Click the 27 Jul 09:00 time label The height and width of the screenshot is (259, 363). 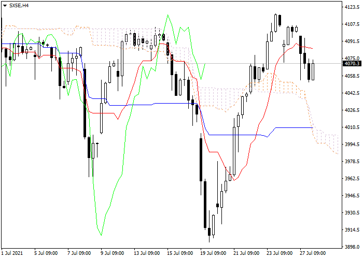click(313, 253)
